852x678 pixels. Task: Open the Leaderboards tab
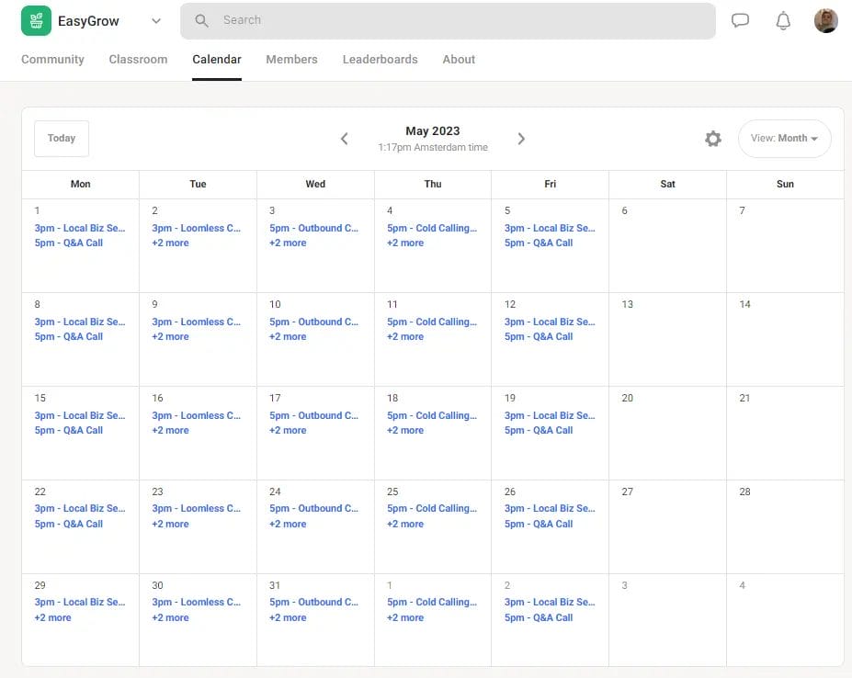(380, 60)
